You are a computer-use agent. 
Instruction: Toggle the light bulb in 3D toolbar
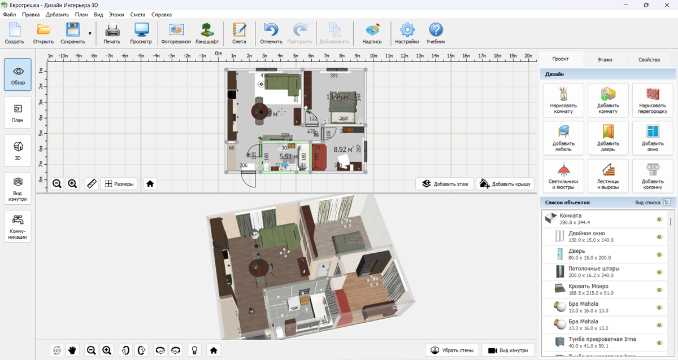pyautogui.click(x=195, y=350)
